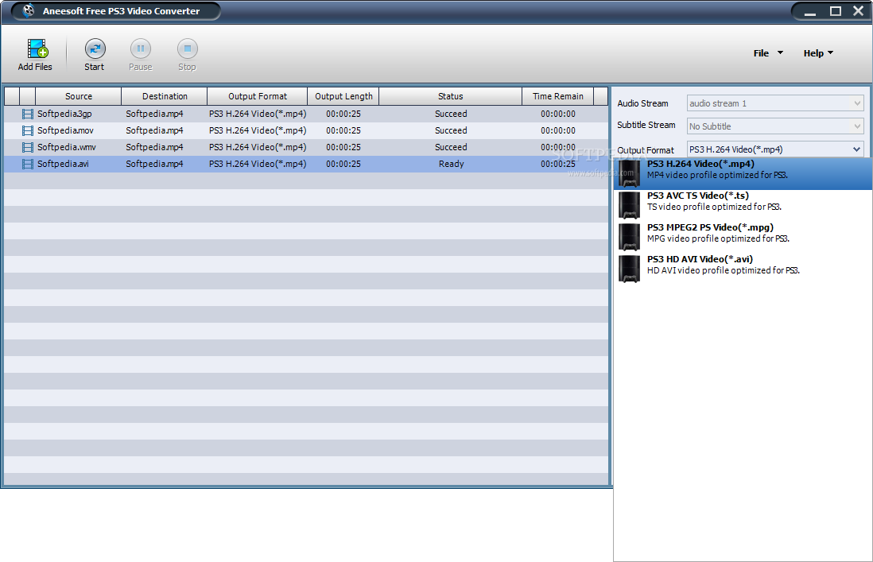
Task: Click the Pause toolbar icon
Action: 140,49
